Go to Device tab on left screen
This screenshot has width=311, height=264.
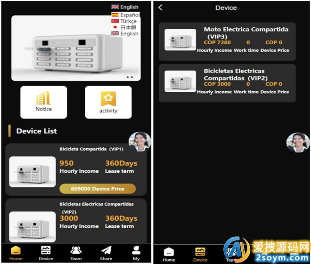pos(46,253)
